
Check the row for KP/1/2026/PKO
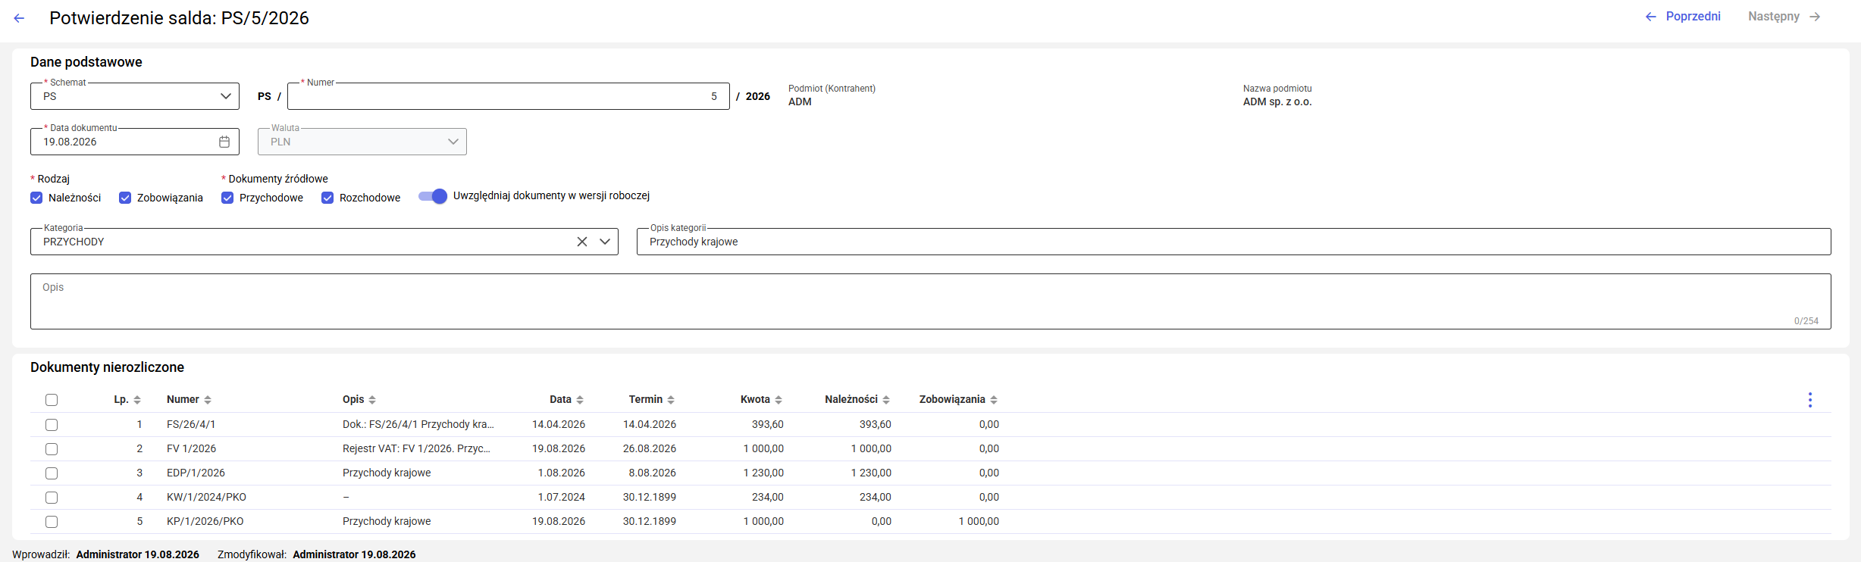pos(52,522)
